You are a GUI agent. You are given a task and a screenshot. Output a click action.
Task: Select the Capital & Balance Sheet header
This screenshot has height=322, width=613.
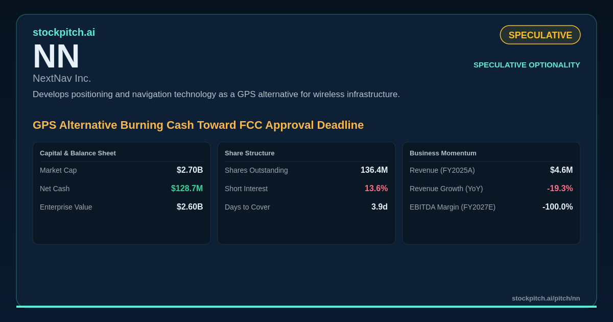coord(78,153)
